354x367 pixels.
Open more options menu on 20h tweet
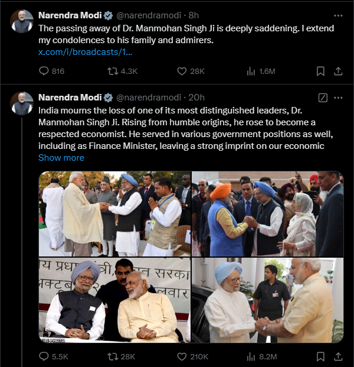point(338,98)
